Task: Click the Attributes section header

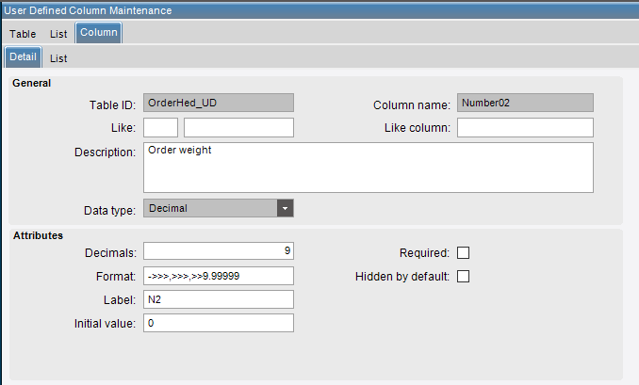Action: pos(38,234)
